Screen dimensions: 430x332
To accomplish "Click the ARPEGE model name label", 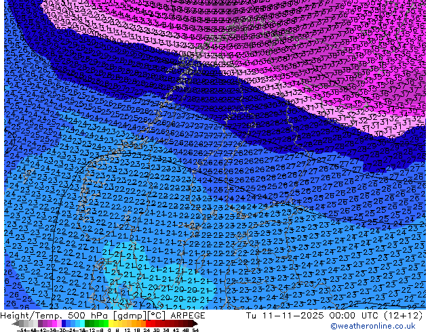I will pyautogui.click(x=188, y=316).
